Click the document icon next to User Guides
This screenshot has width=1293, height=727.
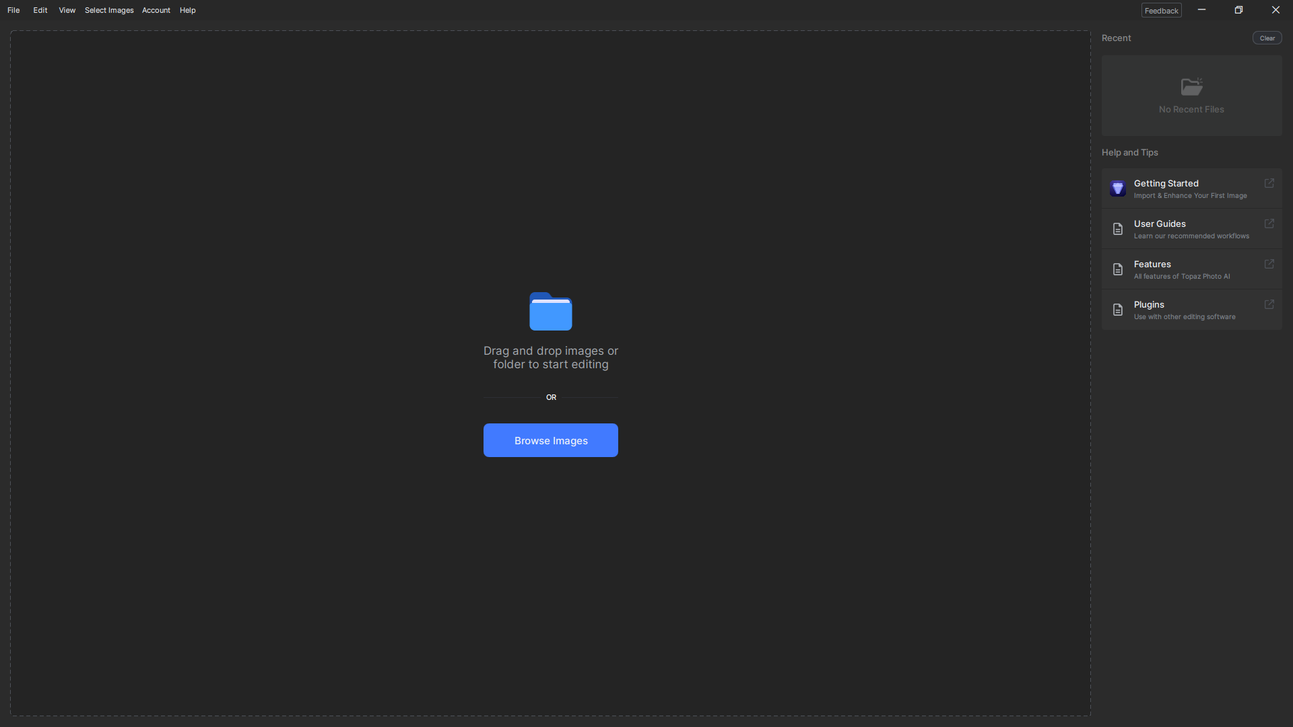[x=1118, y=229]
